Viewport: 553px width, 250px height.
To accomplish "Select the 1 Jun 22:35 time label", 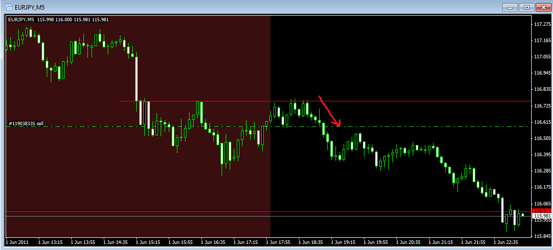I will [x=506, y=242].
